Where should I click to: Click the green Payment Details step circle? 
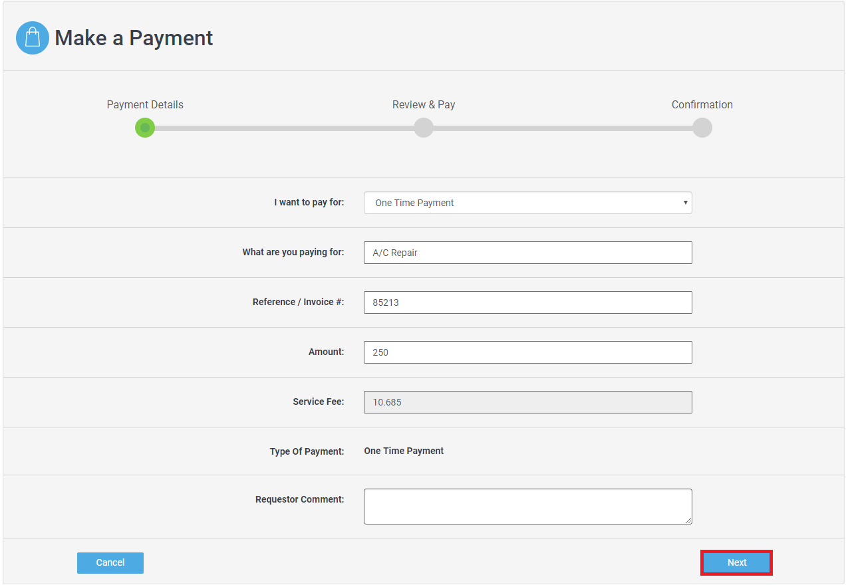pos(145,128)
